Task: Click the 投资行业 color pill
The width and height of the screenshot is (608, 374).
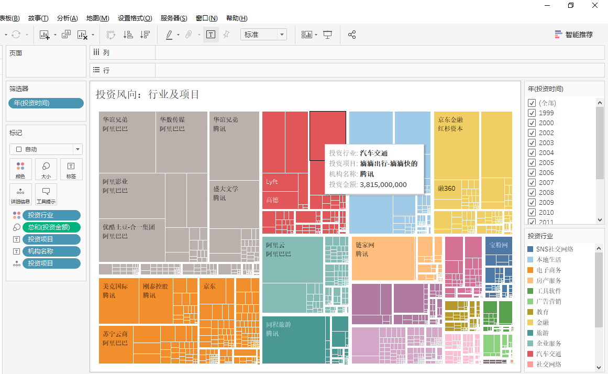Action: [51, 215]
